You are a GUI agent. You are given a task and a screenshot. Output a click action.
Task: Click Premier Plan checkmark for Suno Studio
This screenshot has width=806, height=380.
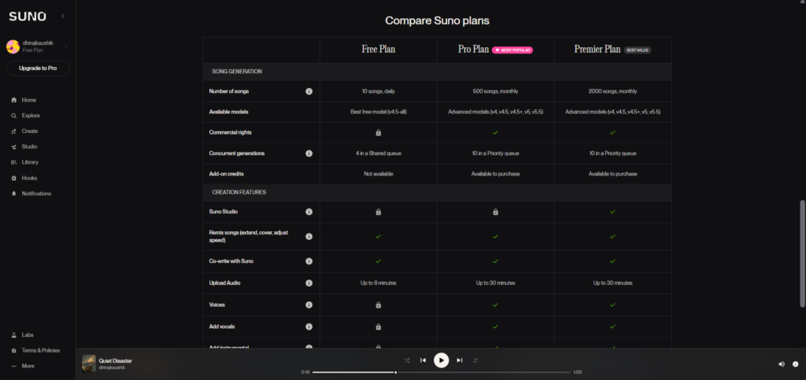(612, 212)
